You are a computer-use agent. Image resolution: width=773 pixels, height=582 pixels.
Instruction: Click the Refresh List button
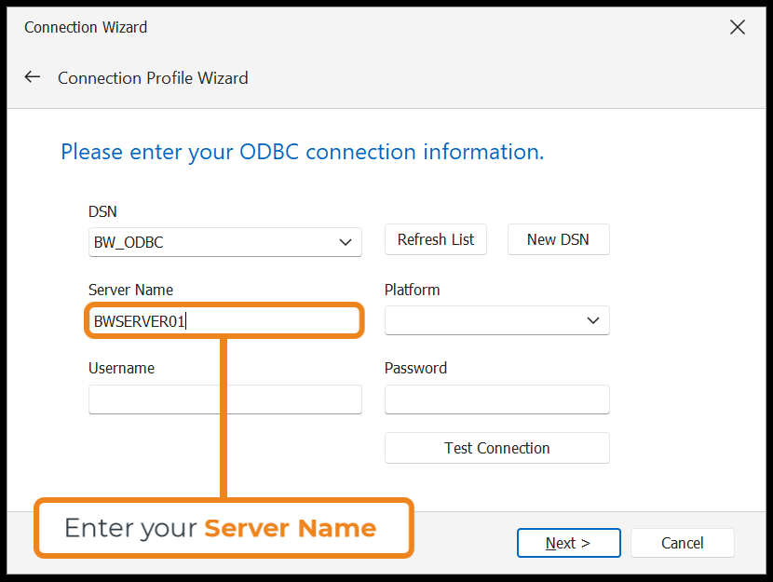(x=436, y=239)
